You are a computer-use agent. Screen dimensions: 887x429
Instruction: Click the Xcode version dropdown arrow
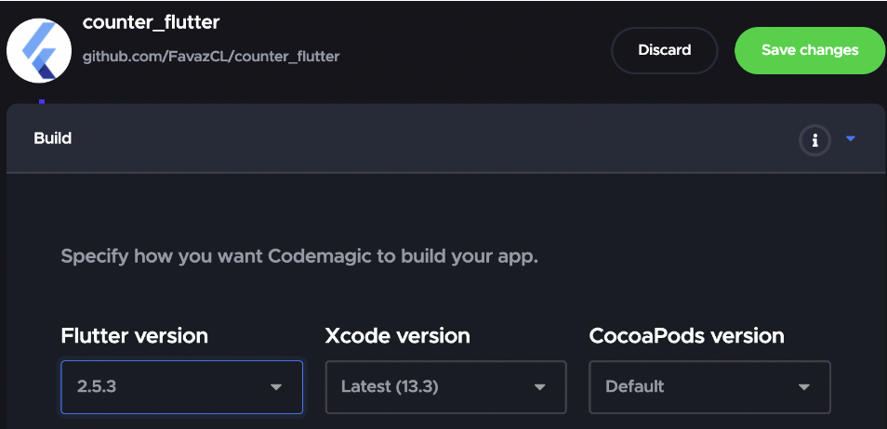[540, 387]
